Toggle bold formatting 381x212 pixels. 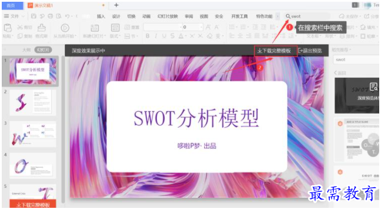click(x=147, y=36)
